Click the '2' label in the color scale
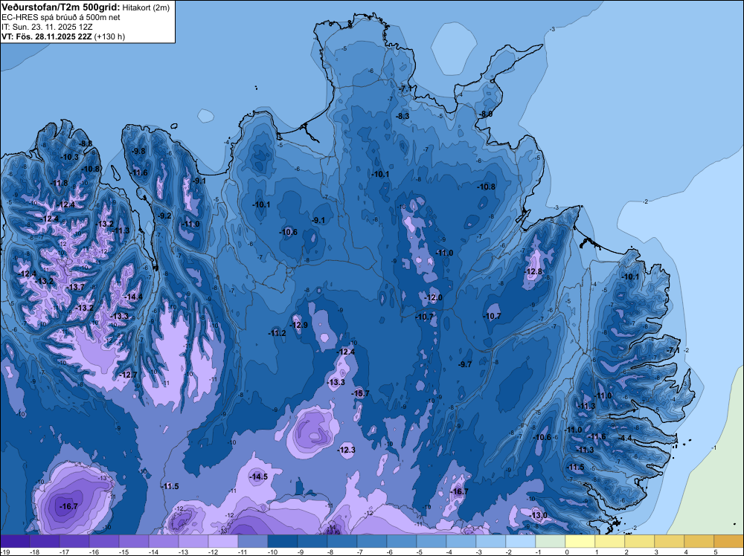Screen dimensions: 744x556 [x=626, y=552]
